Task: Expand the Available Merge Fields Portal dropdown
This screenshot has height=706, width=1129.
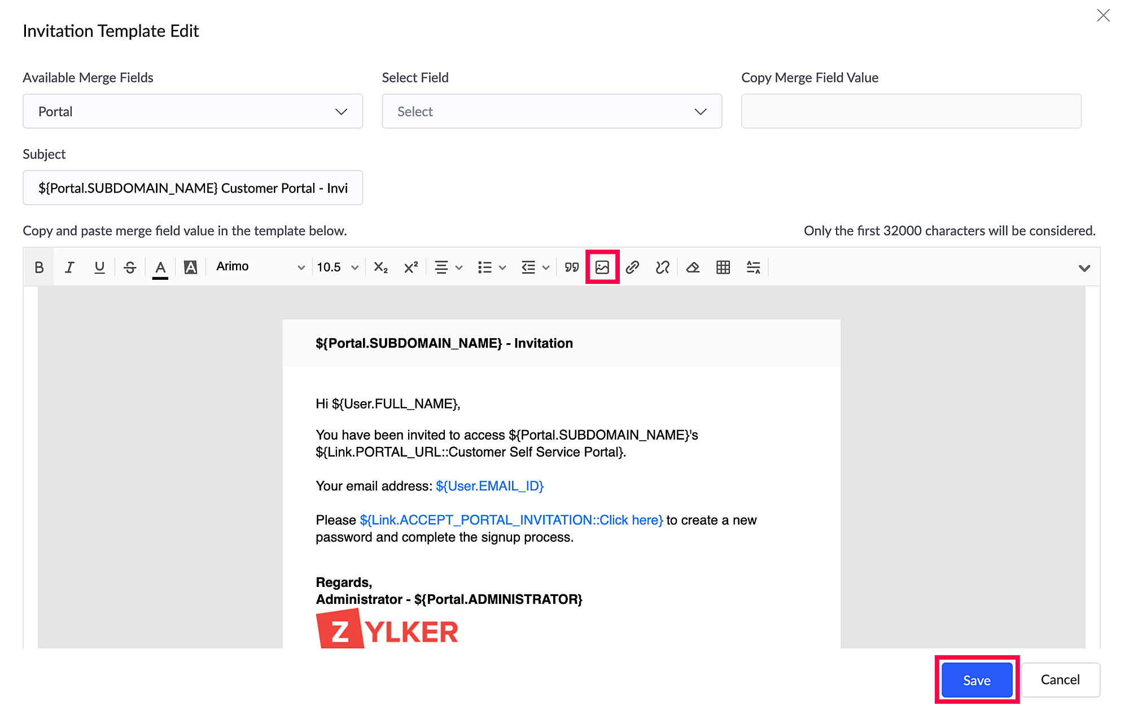Action: tap(192, 111)
